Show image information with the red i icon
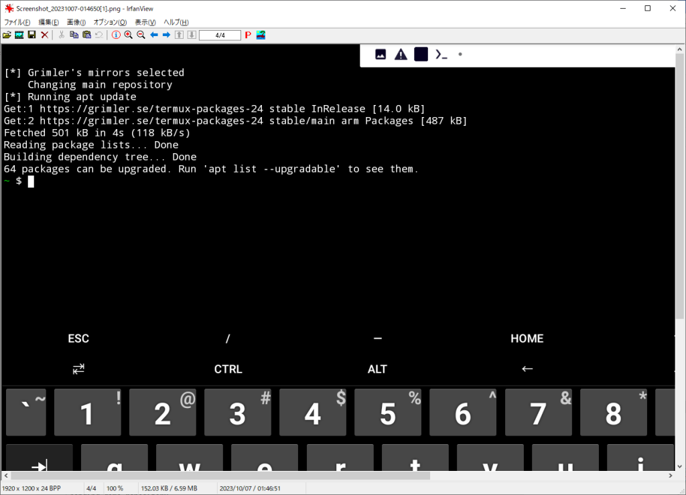This screenshot has width=686, height=495. tap(116, 35)
